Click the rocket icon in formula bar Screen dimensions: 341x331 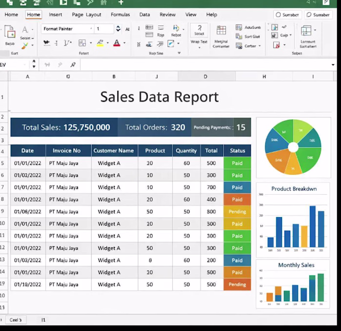pyautogui.click(x=73, y=65)
